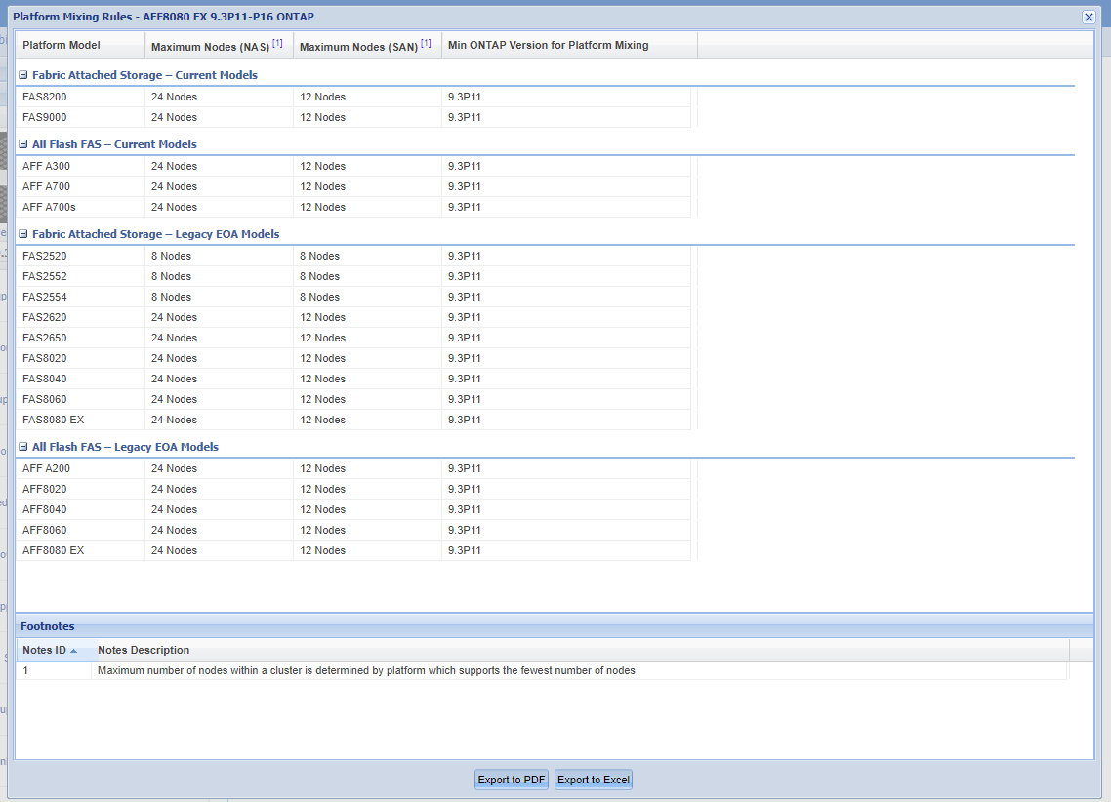Select the AFF A700 row
The height and width of the screenshot is (802, 1111).
pyautogui.click(x=352, y=187)
